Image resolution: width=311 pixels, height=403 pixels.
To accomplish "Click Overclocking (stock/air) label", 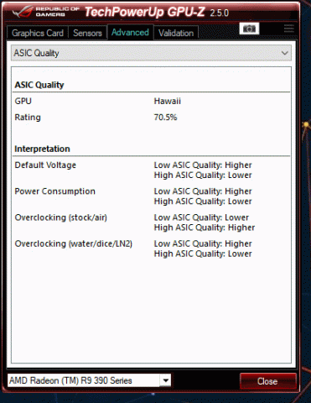I will pyautogui.click(x=61, y=217).
